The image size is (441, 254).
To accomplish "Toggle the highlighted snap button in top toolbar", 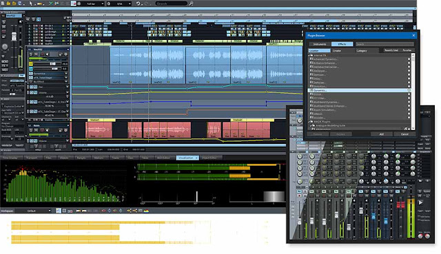I will 74,3.
